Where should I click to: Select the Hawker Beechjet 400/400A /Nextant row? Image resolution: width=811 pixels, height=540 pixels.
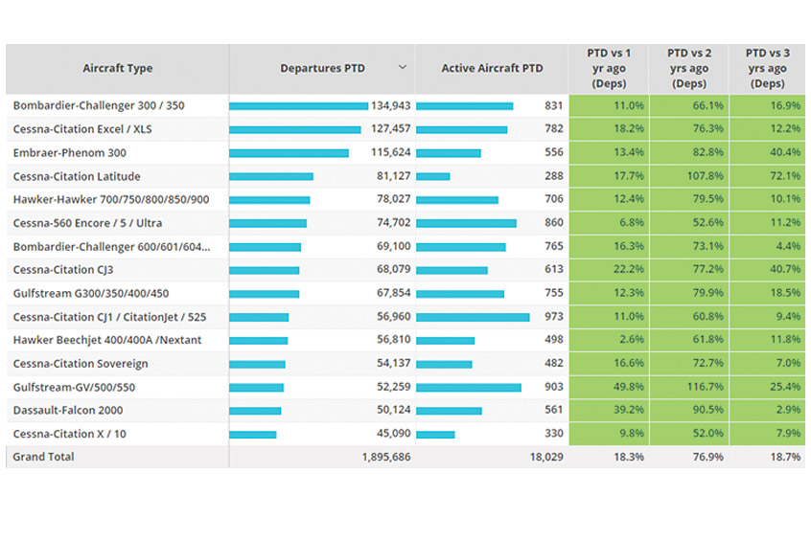[x=107, y=340]
